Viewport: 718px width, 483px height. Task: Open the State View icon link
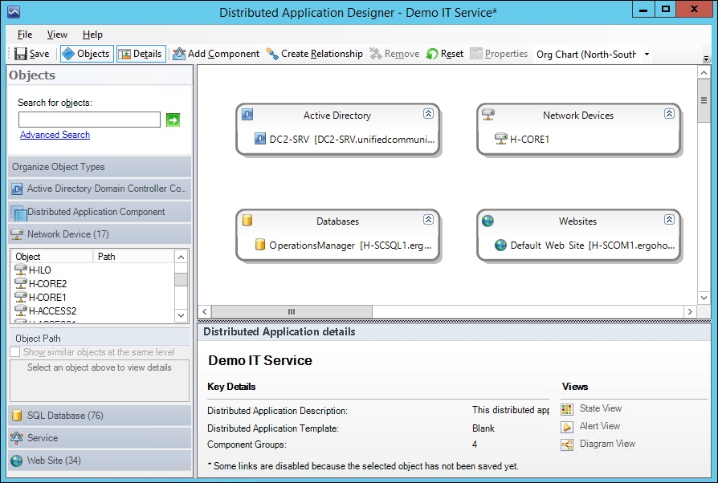click(567, 409)
